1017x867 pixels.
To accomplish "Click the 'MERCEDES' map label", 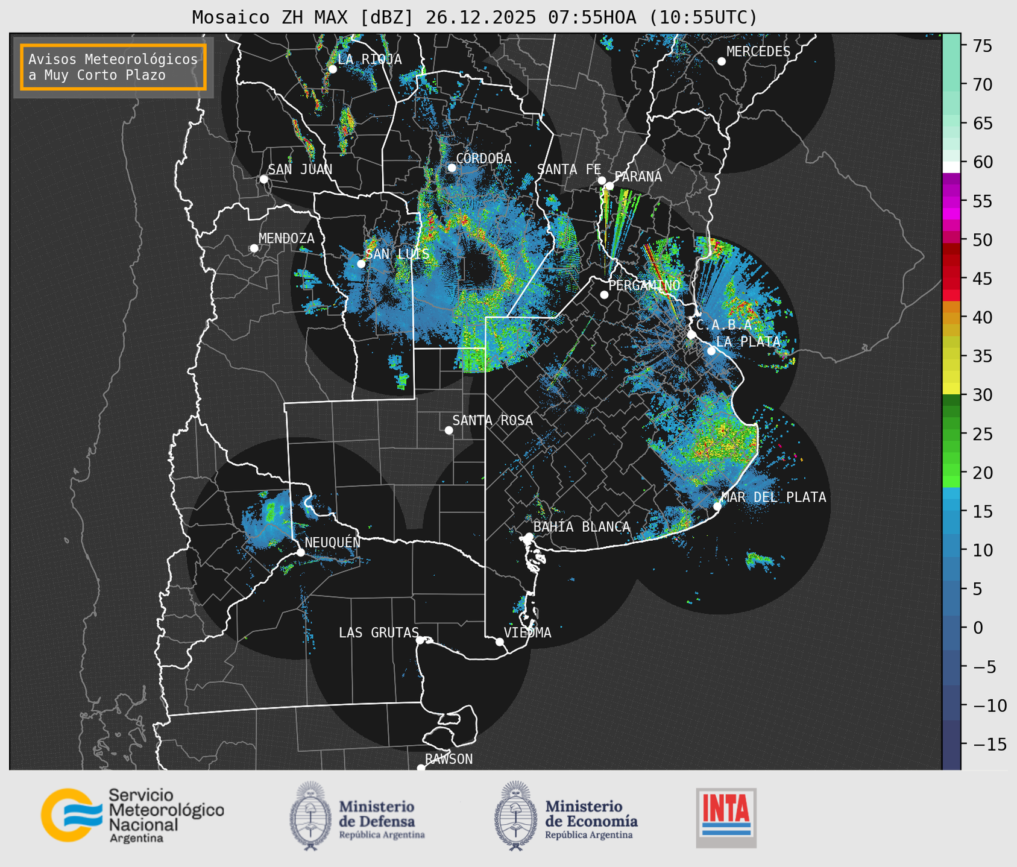I will (x=758, y=52).
